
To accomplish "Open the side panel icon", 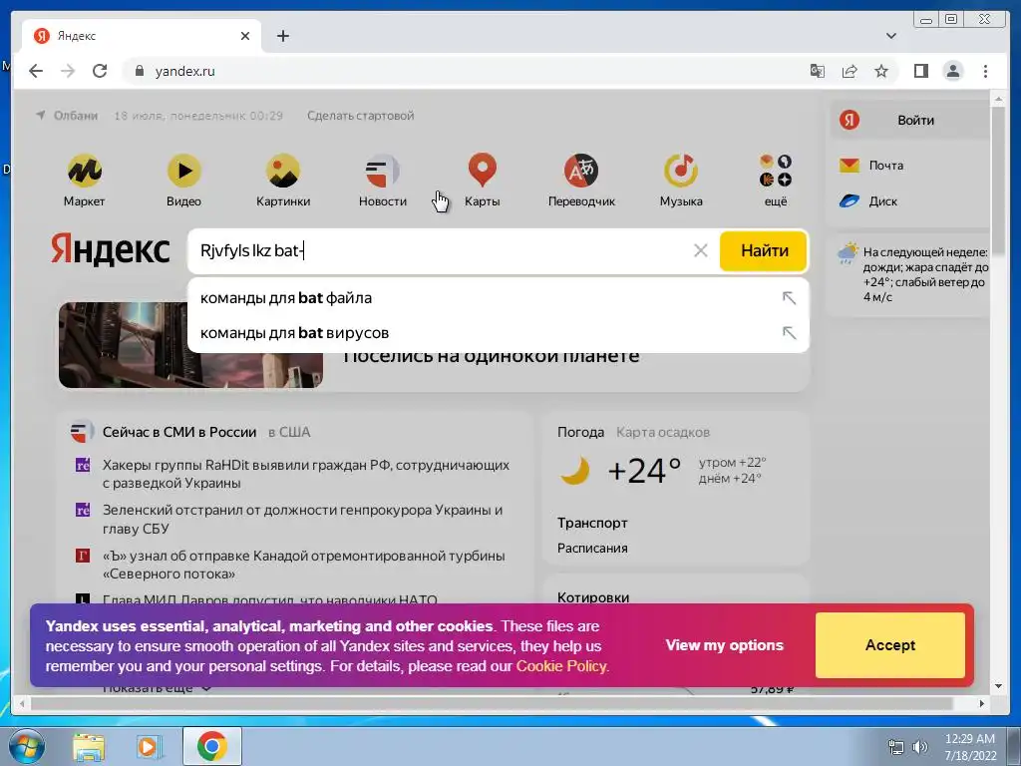I will tap(920, 71).
